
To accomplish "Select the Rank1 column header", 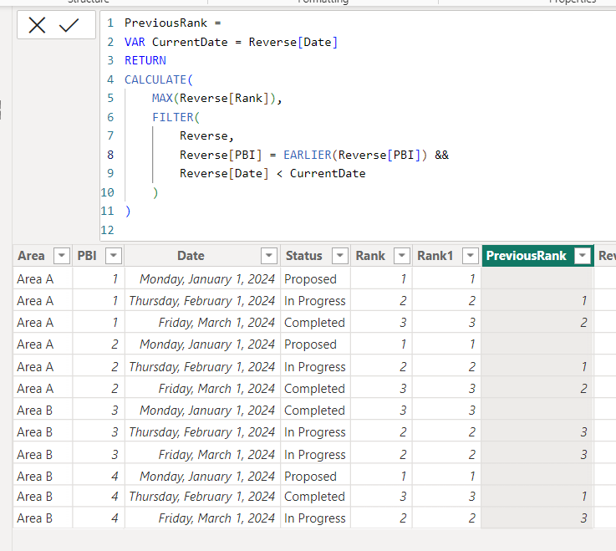I will [x=435, y=256].
